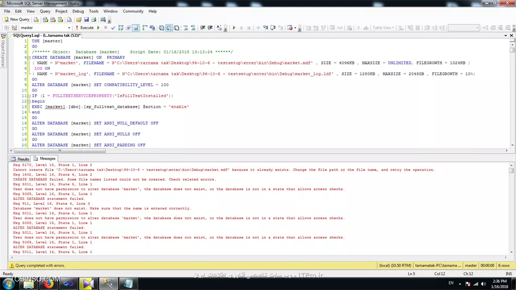
Task: Toggle IntelliSense Enabled
Action: 136,28
